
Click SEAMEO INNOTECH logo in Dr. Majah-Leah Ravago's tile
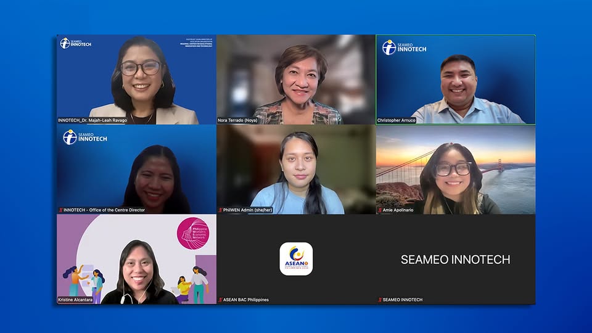75,43
